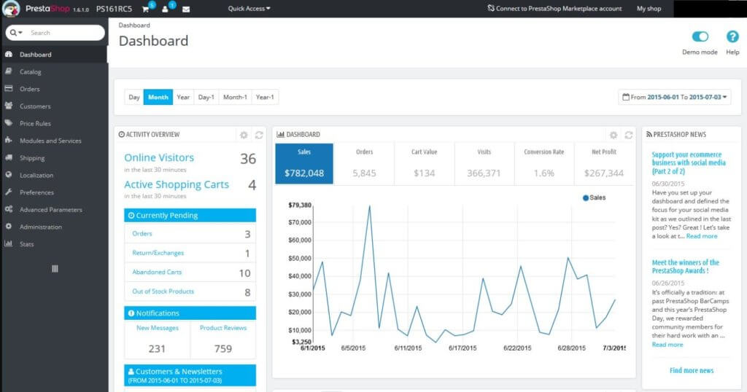Open Abandoned Carts link
Image resolution: width=747 pixels, height=392 pixels.
tap(157, 272)
